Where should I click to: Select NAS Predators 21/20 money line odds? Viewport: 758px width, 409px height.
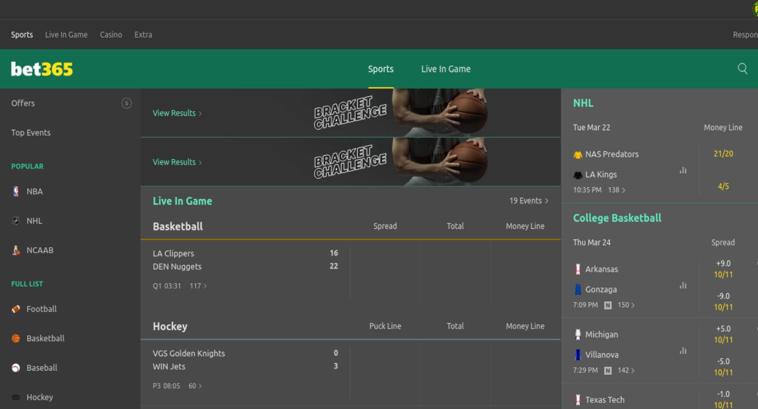tap(724, 154)
